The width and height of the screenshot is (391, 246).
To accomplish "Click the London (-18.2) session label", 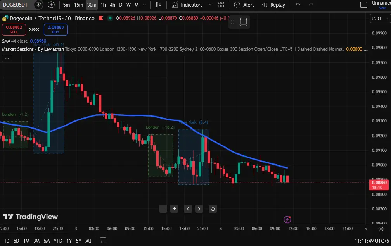I will point(160,127).
